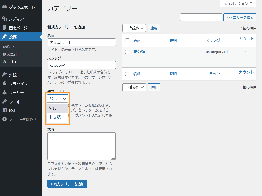Expand the 表示オプション panel
Screen dimensions: 262x196
pyautogui.click(x=238, y=4)
